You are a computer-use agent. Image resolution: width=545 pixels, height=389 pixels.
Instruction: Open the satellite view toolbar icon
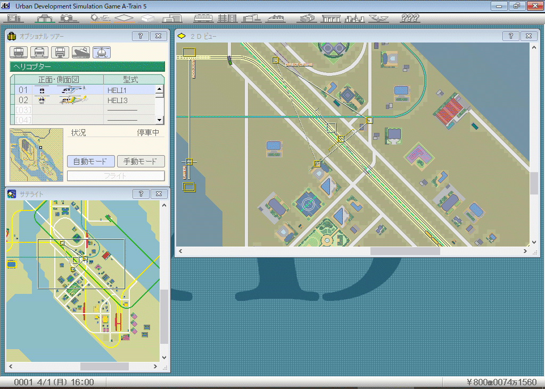coord(100,19)
